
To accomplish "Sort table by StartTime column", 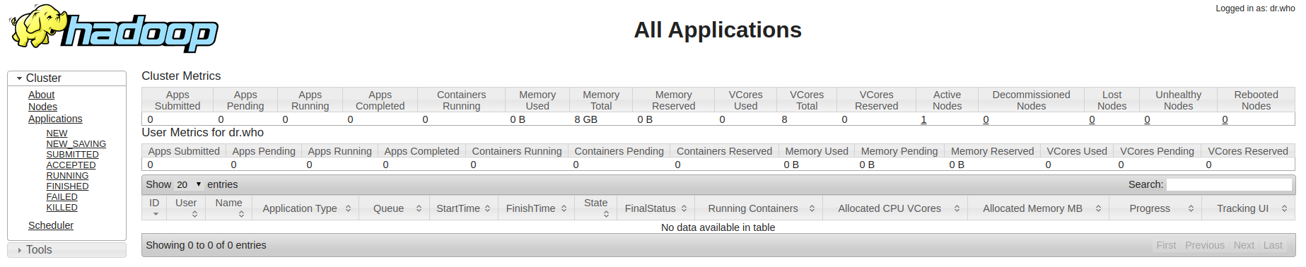I will pyautogui.click(x=463, y=208).
